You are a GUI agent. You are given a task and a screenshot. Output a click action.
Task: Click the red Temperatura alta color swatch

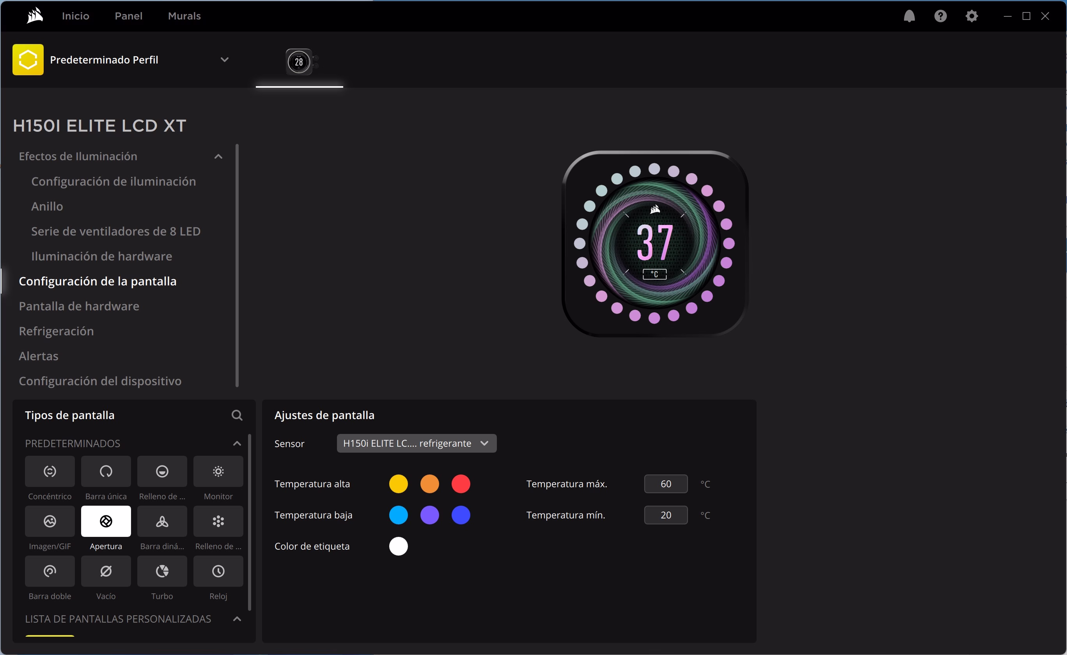click(x=461, y=484)
